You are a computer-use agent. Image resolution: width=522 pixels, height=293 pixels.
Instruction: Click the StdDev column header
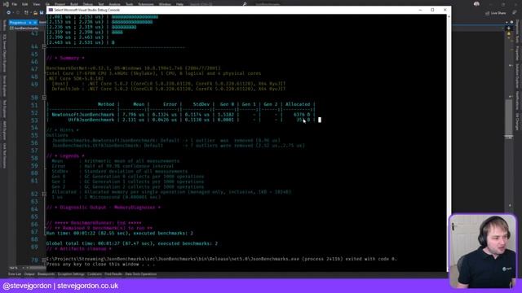click(201, 104)
